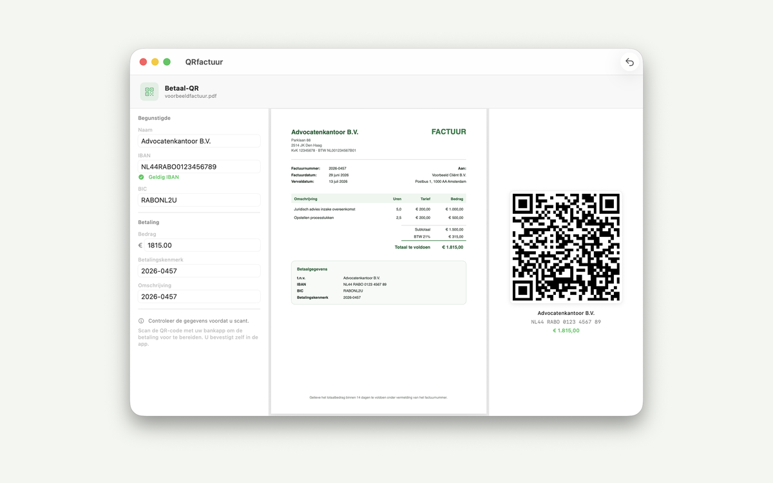Click the info icon beside Controleer de gegevens

point(141,321)
